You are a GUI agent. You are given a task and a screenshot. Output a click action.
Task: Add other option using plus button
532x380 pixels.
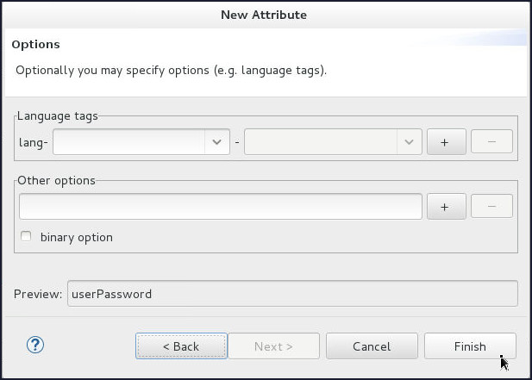(446, 206)
